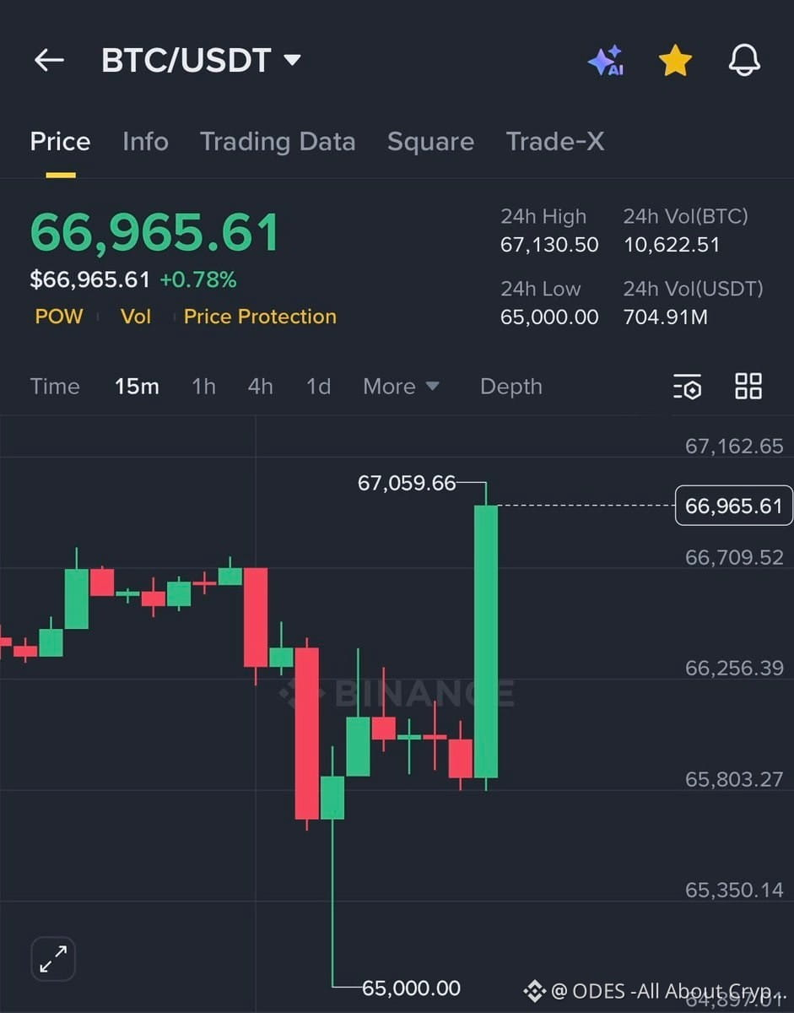Expand chart to fullscreen
This screenshot has width=794, height=1013.
pos(53,959)
